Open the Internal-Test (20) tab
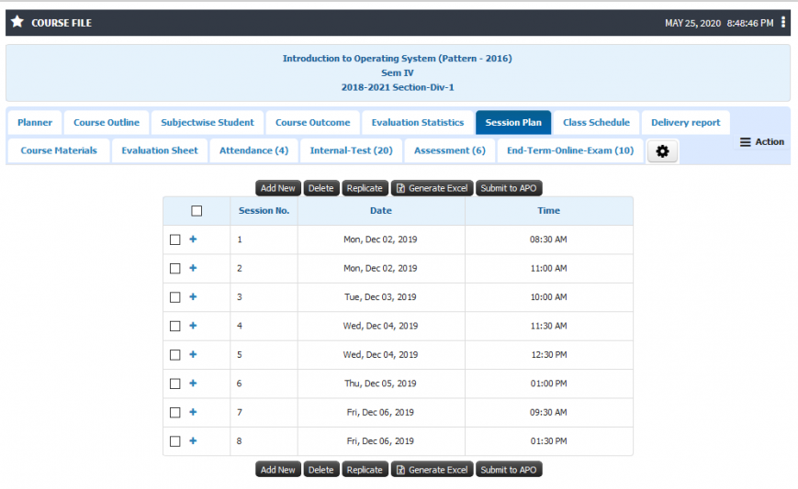This screenshot has height=489, width=798. 351,150
